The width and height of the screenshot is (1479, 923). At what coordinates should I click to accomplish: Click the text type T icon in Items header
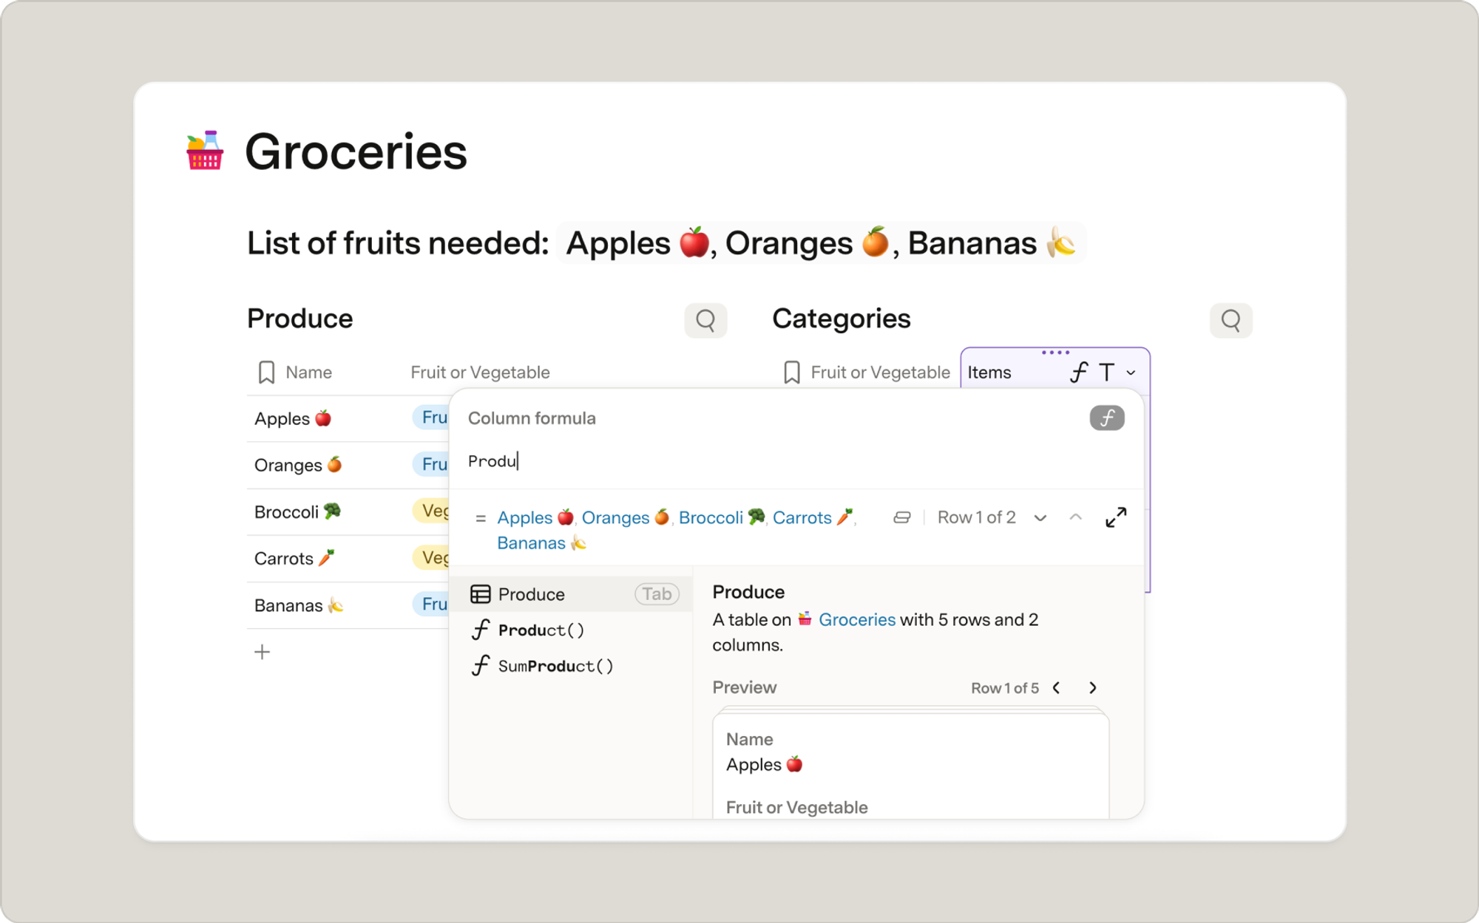pos(1106,372)
